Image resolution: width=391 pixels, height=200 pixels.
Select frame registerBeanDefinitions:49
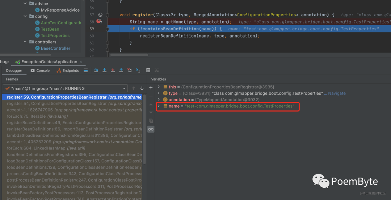click(x=72, y=123)
